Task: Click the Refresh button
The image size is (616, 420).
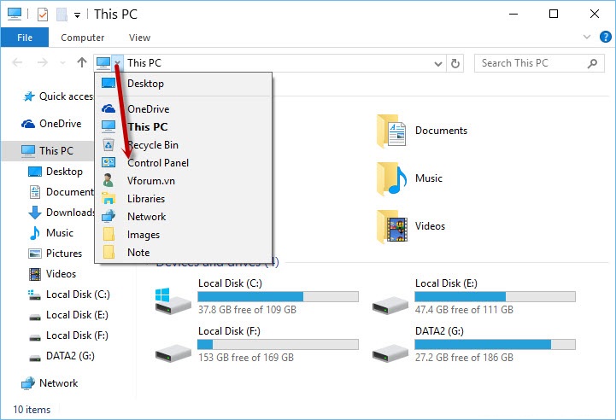Action: click(455, 63)
